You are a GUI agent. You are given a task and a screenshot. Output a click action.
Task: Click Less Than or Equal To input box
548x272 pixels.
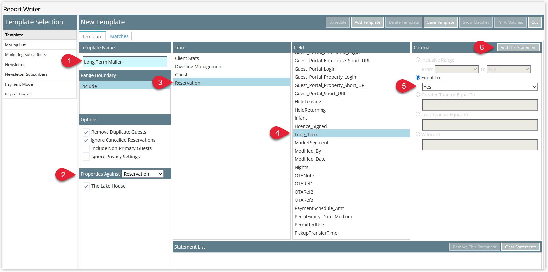(480, 125)
